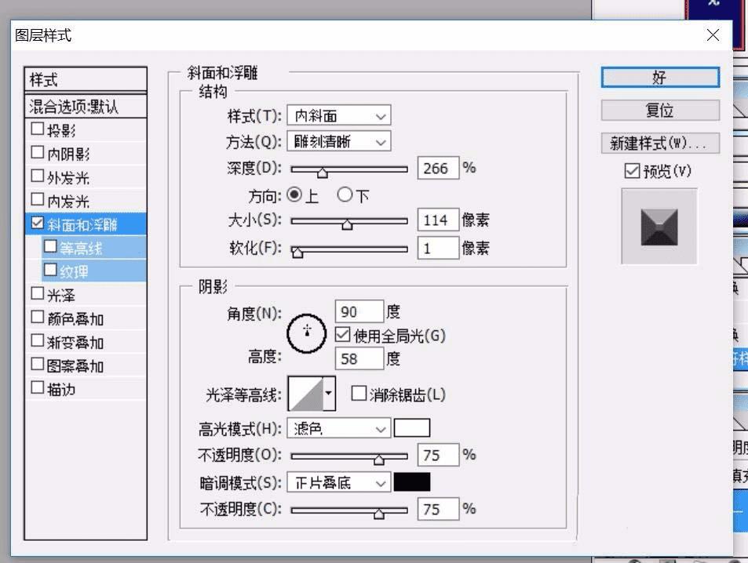
Task: Click the 深度 depth value field
Action: pyautogui.click(x=438, y=168)
